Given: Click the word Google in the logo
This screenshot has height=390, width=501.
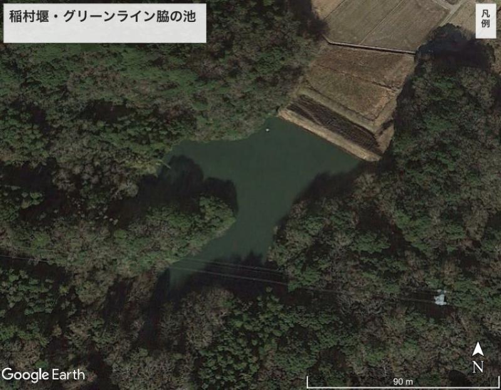Looking at the screenshot, I should pyautogui.click(x=25, y=375).
